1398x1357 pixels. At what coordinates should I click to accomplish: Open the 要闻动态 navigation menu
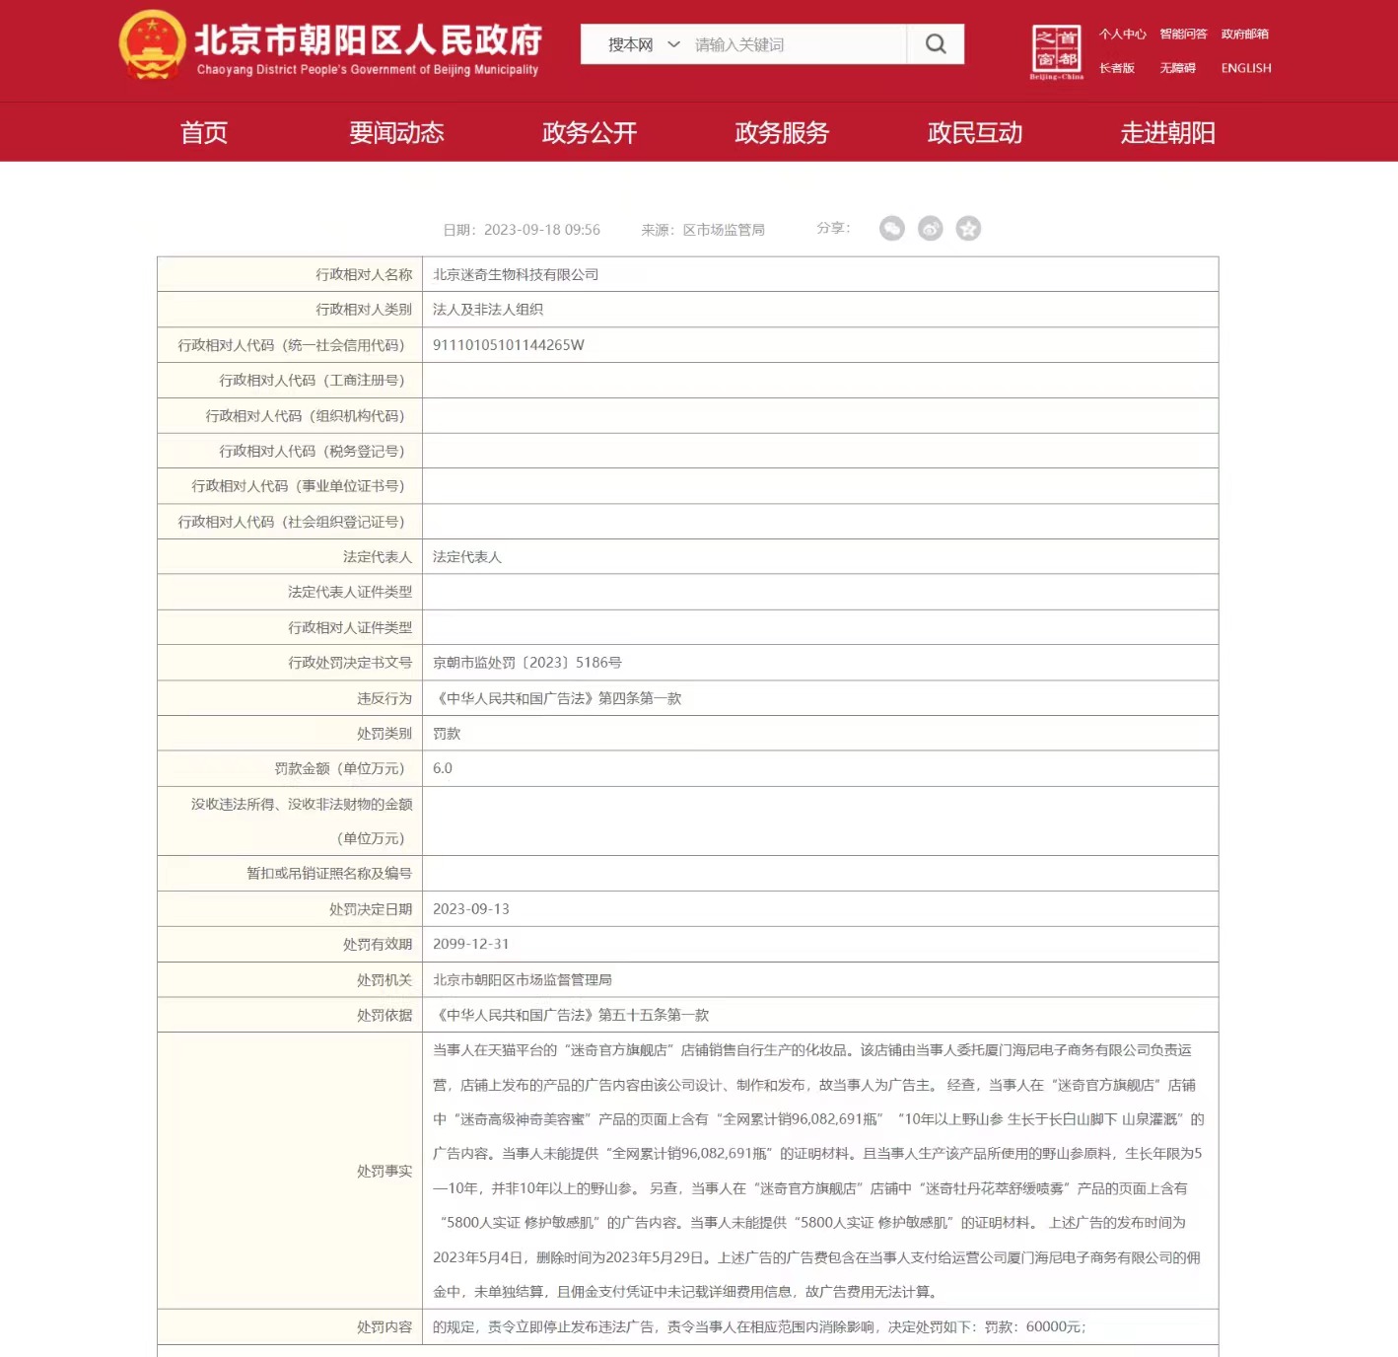pos(396,132)
